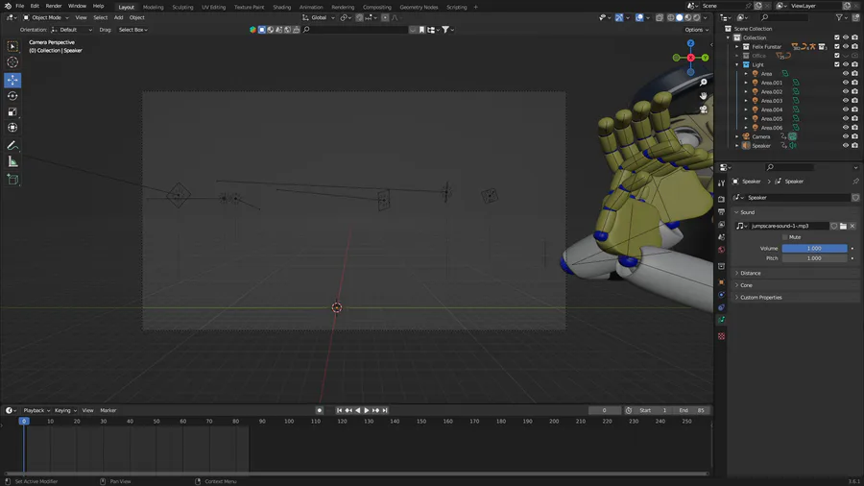Select the Scale tool

pos(12,111)
